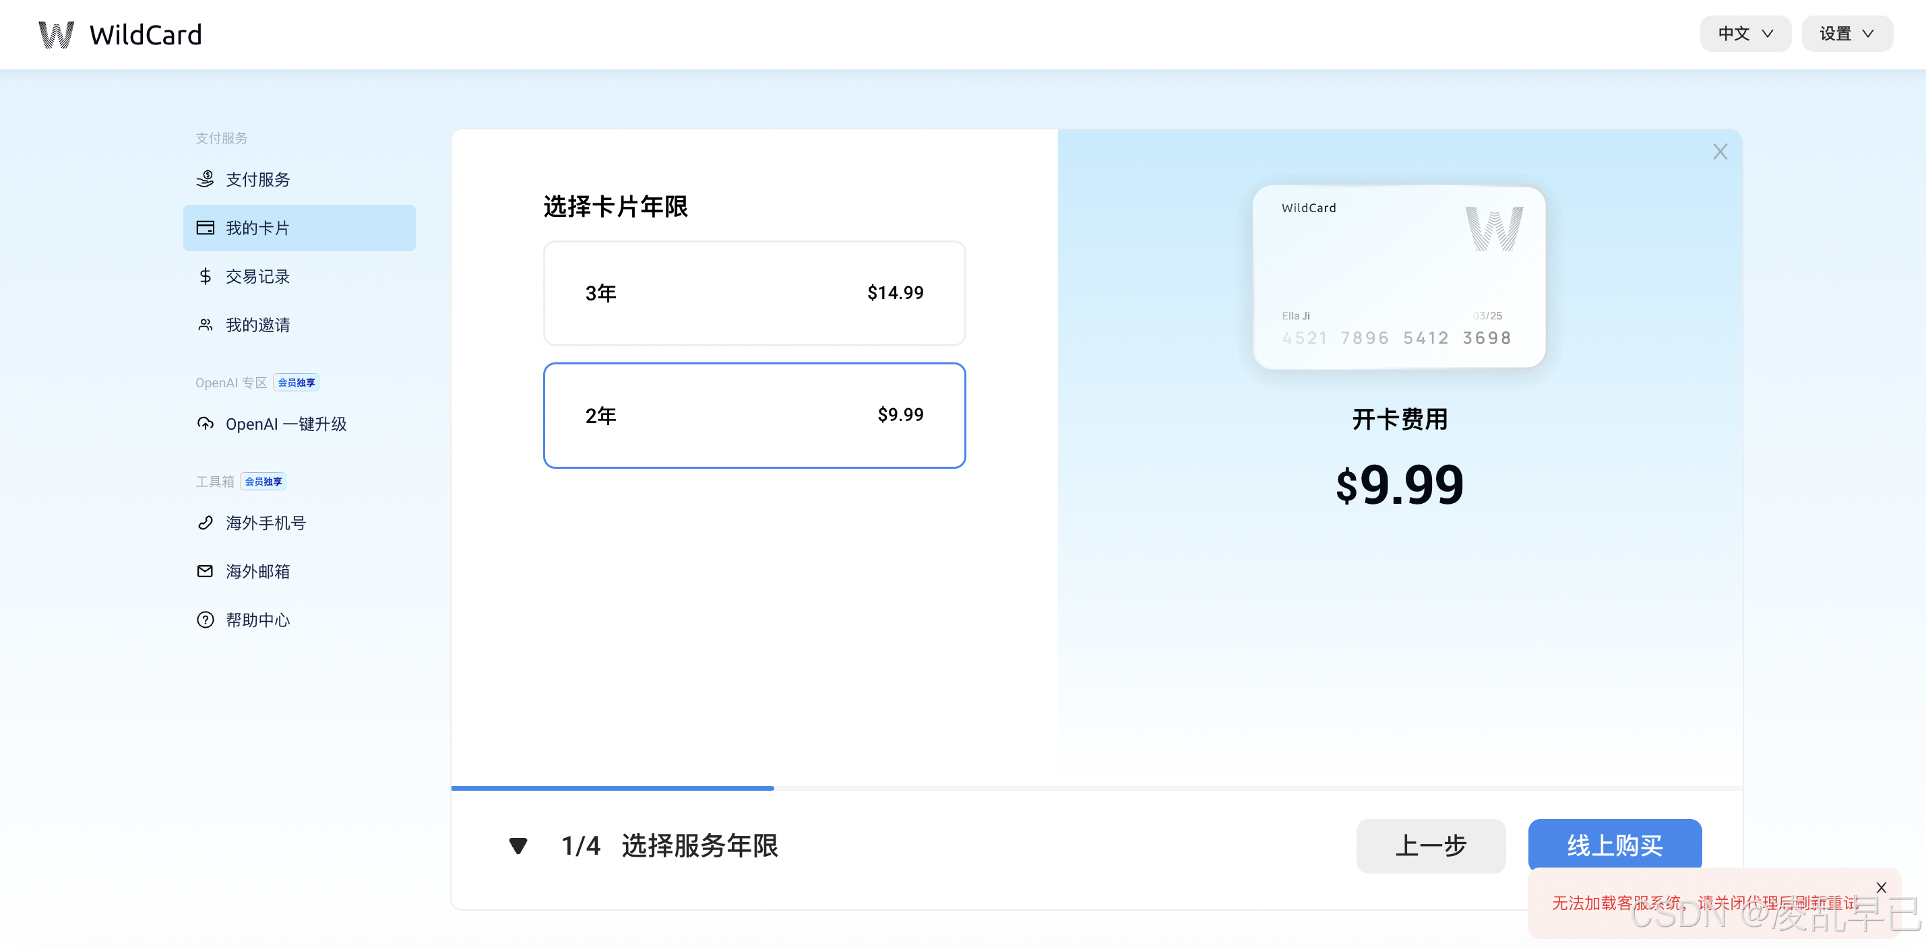
Task: Open the 交易记录 menu item
Action: (x=257, y=277)
